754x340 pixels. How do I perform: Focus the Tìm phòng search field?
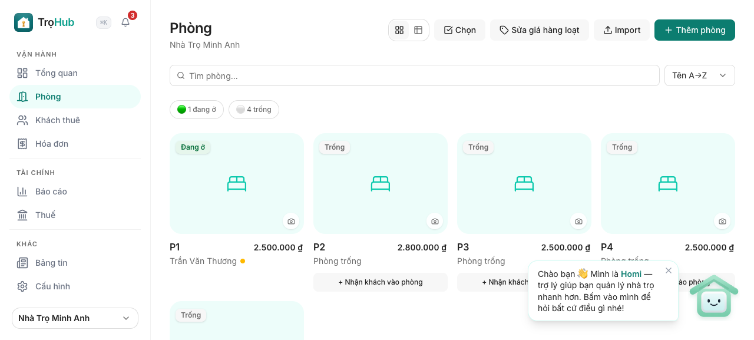click(x=415, y=75)
